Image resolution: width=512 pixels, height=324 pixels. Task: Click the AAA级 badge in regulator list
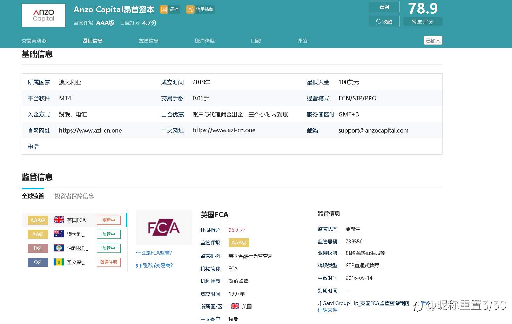coord(38,220)
